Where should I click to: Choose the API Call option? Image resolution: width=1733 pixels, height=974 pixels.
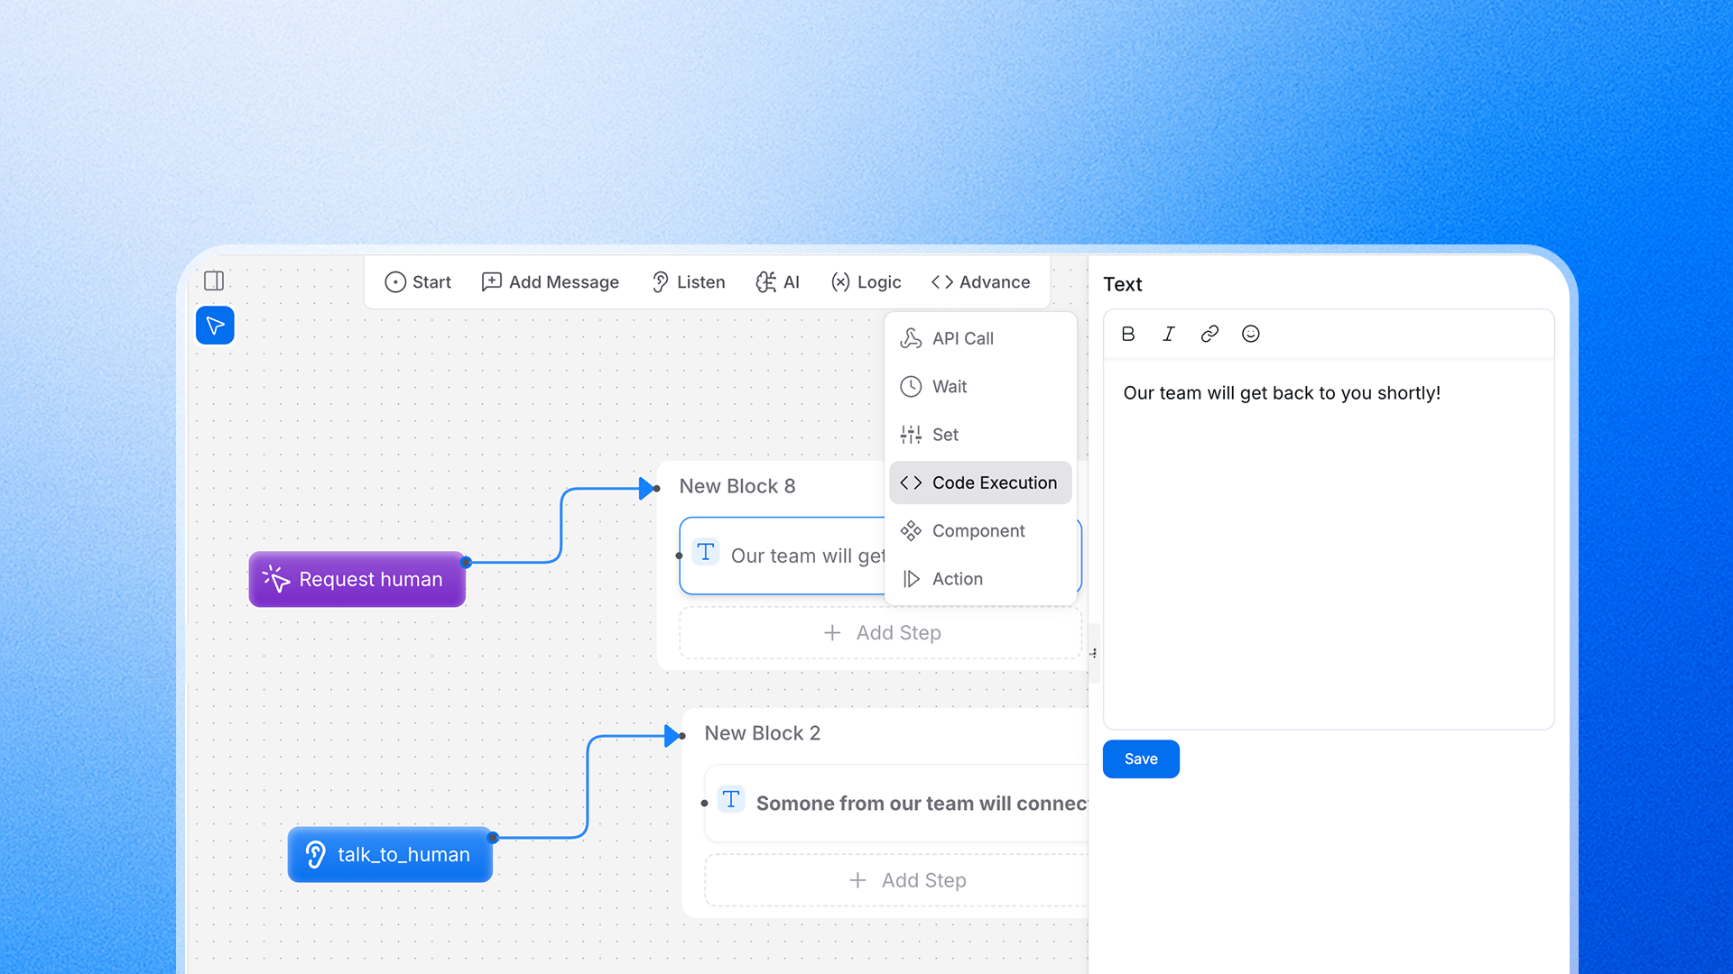[x=962, y=338]
